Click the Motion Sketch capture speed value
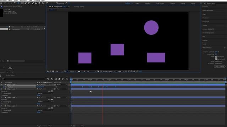 216,52
